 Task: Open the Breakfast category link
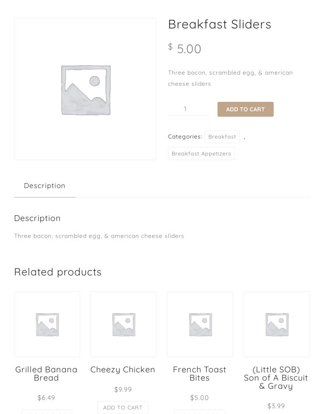222,136
